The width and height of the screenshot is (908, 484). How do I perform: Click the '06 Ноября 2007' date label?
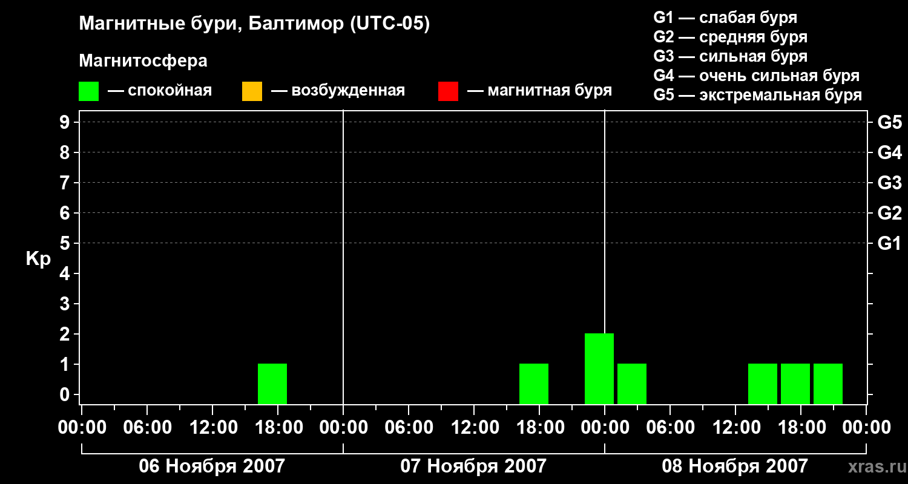coord(212,466)
